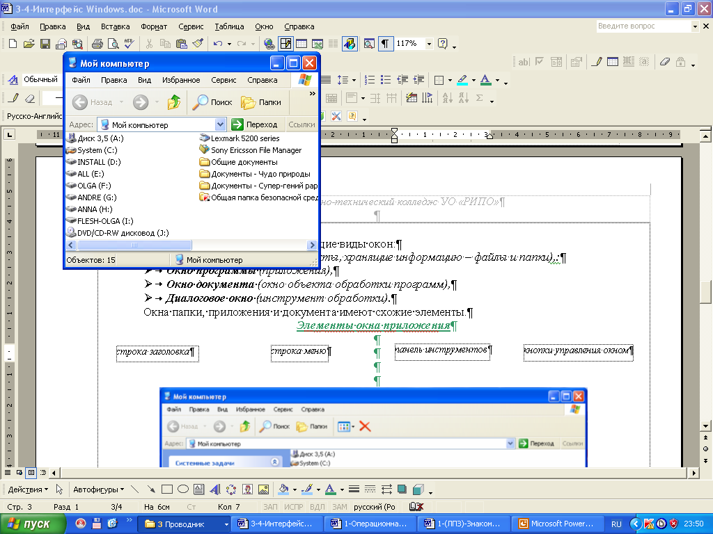Switch to Microsoft PowerPoint taskbar button

point(556,524)
